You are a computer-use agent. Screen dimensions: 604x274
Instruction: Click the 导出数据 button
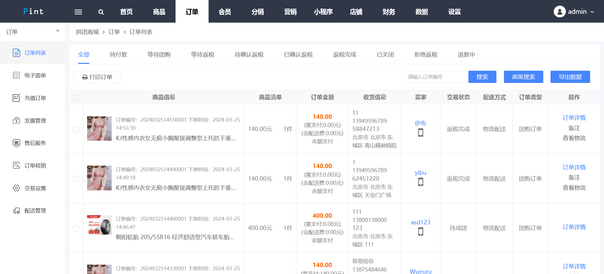[x=570, y=77]
